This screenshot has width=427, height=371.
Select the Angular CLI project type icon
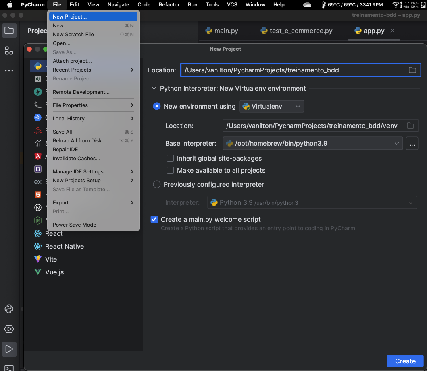click(x=38, y=156)
